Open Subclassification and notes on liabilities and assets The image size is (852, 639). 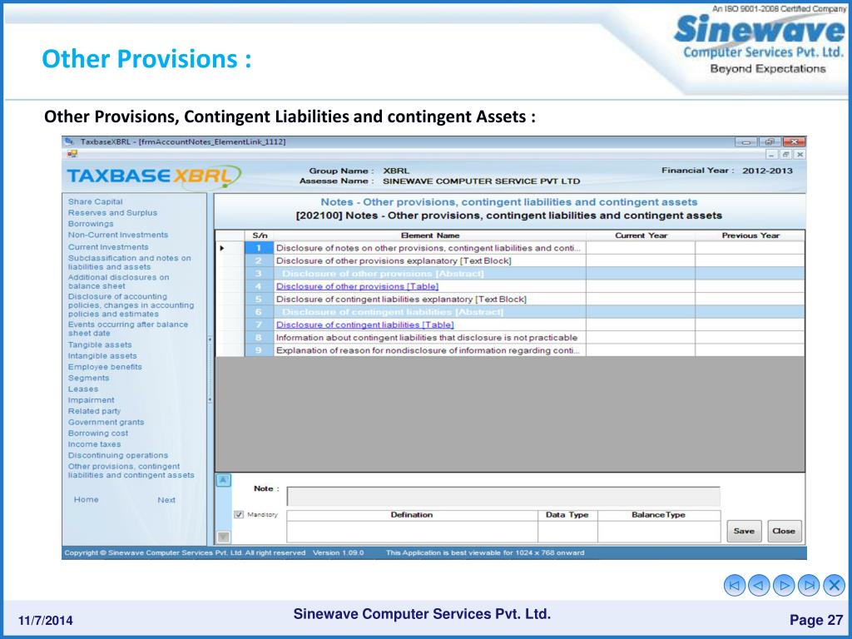pyautogui.click(x=129, y=262)
